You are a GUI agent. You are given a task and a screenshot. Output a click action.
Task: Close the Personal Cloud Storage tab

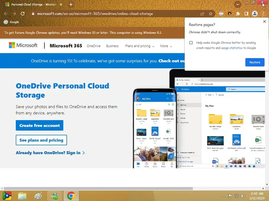click(x=61, y=4)
